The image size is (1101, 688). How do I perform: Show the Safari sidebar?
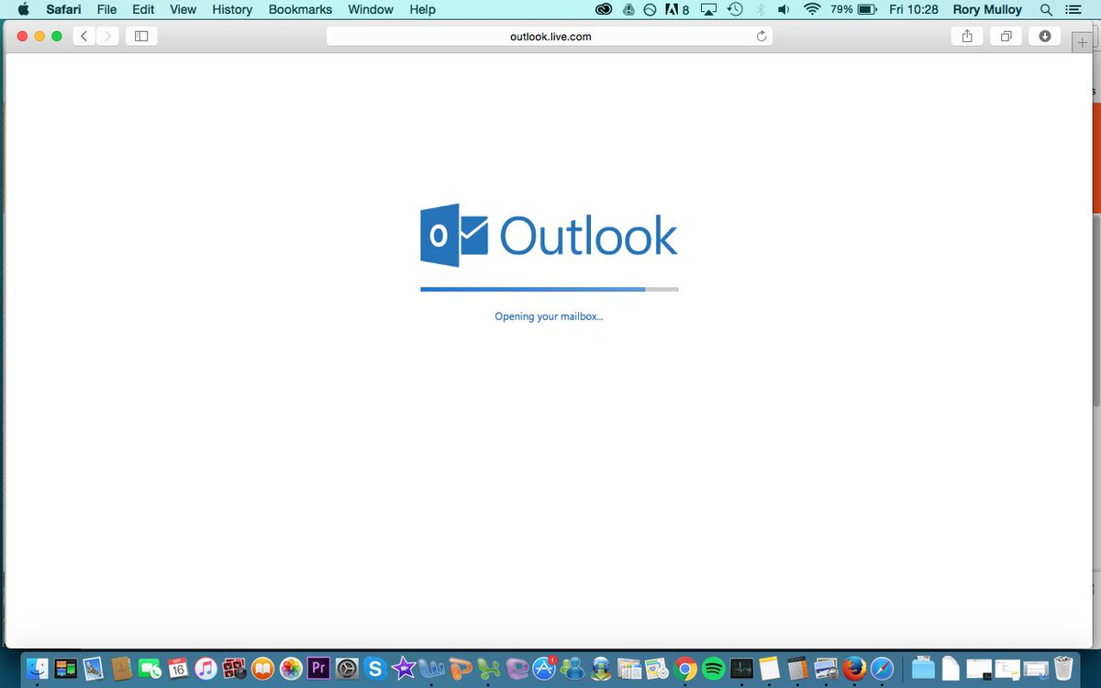(141, 36)
